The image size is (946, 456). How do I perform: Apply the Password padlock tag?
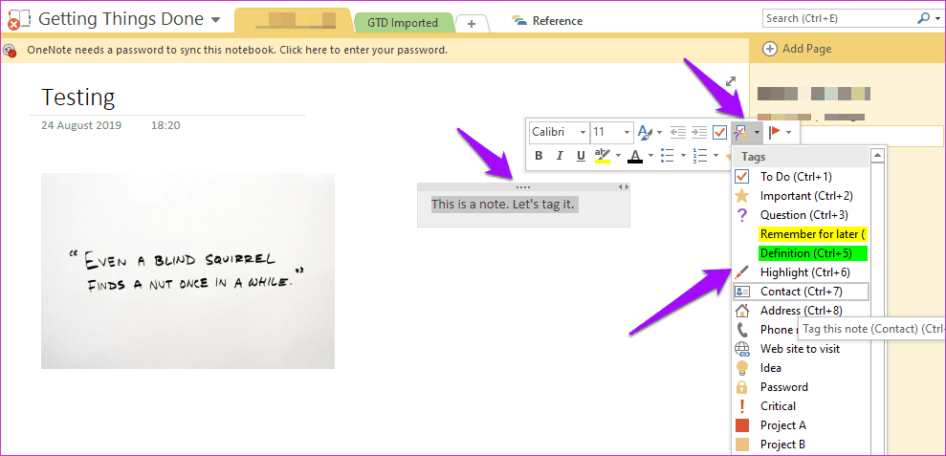coord(801,386)
